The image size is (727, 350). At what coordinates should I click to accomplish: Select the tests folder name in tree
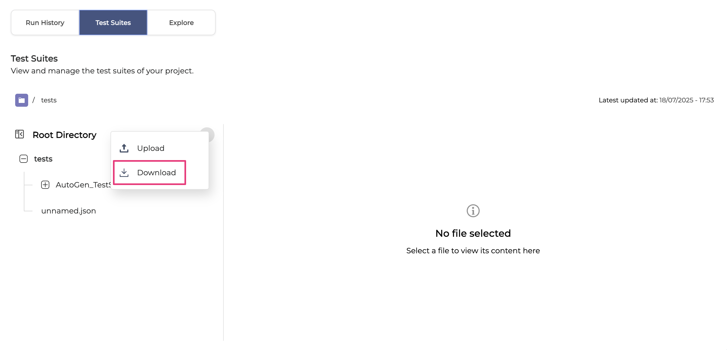click(43, 159)
